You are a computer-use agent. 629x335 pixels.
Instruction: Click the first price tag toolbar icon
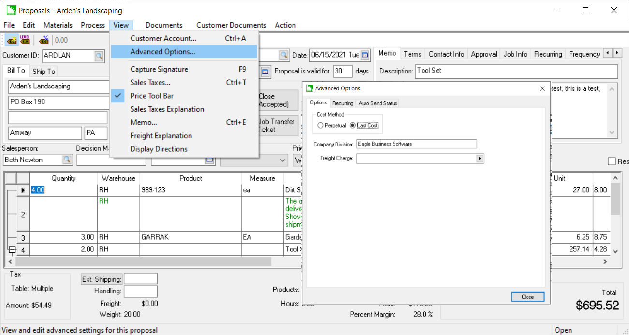point(11,40)
